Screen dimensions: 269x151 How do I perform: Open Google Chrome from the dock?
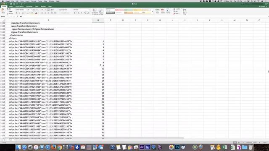60,147
